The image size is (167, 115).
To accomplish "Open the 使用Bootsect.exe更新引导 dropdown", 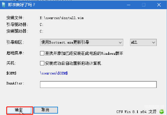I will 82,43.
